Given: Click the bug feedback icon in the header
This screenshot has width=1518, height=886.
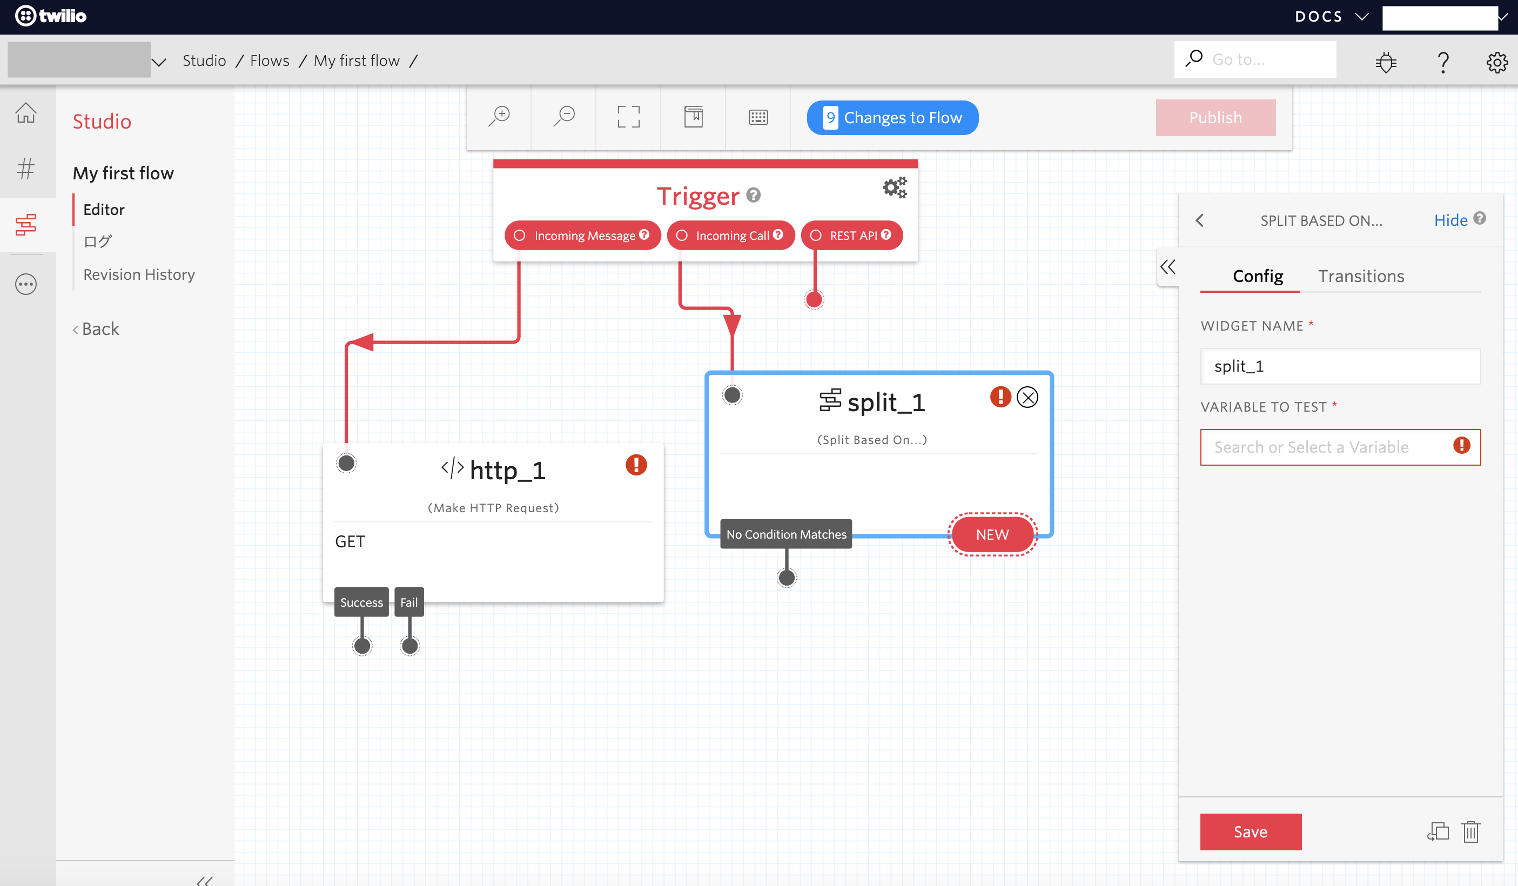Looking at the screenshot, I should tap(1386, 62).
